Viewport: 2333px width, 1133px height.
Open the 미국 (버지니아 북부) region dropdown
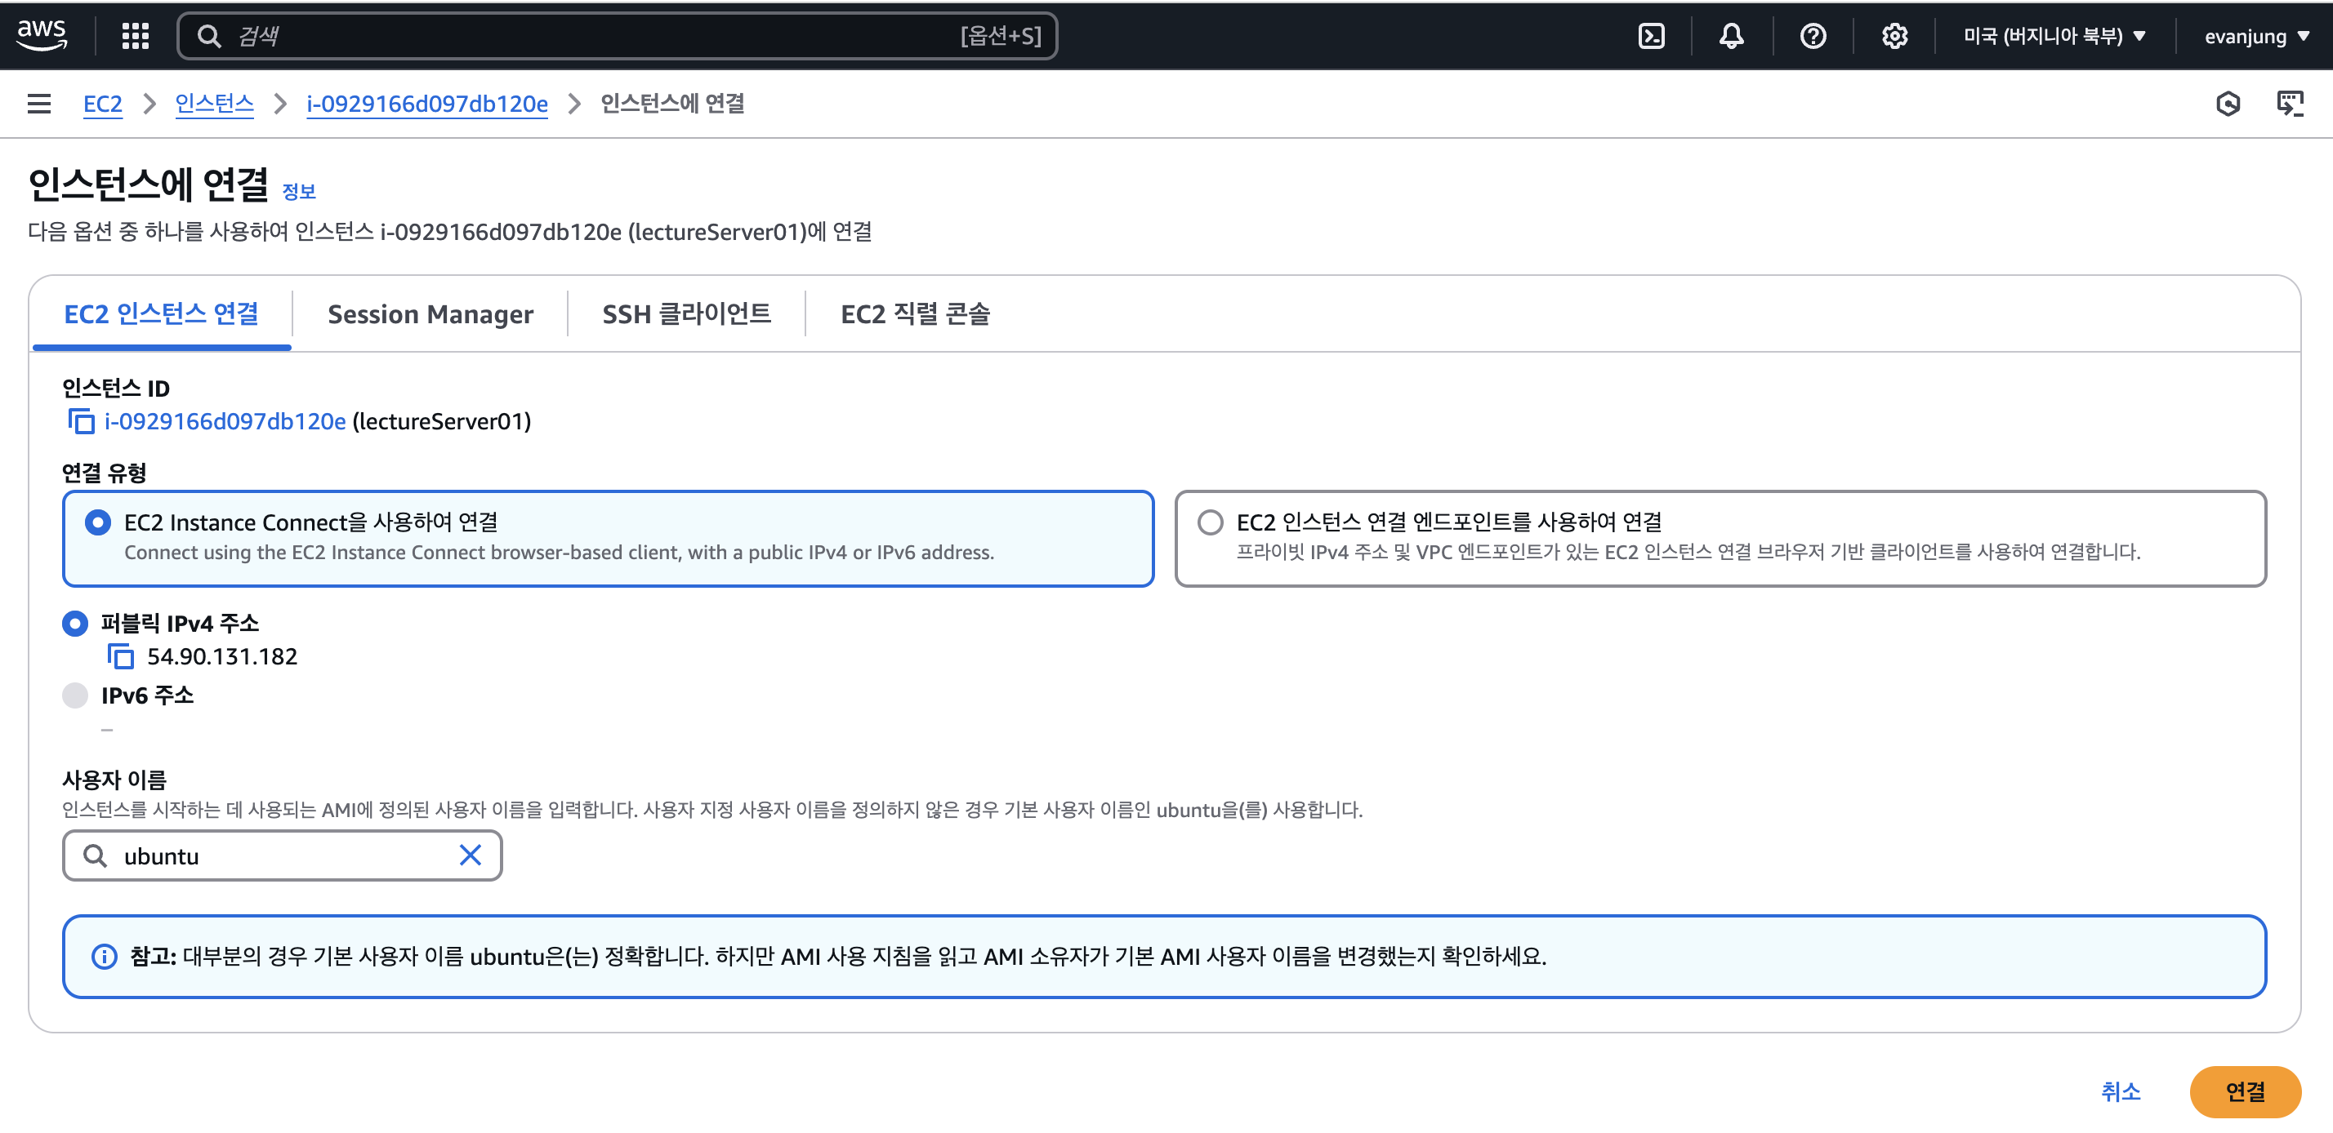(x=2054, y=36)
